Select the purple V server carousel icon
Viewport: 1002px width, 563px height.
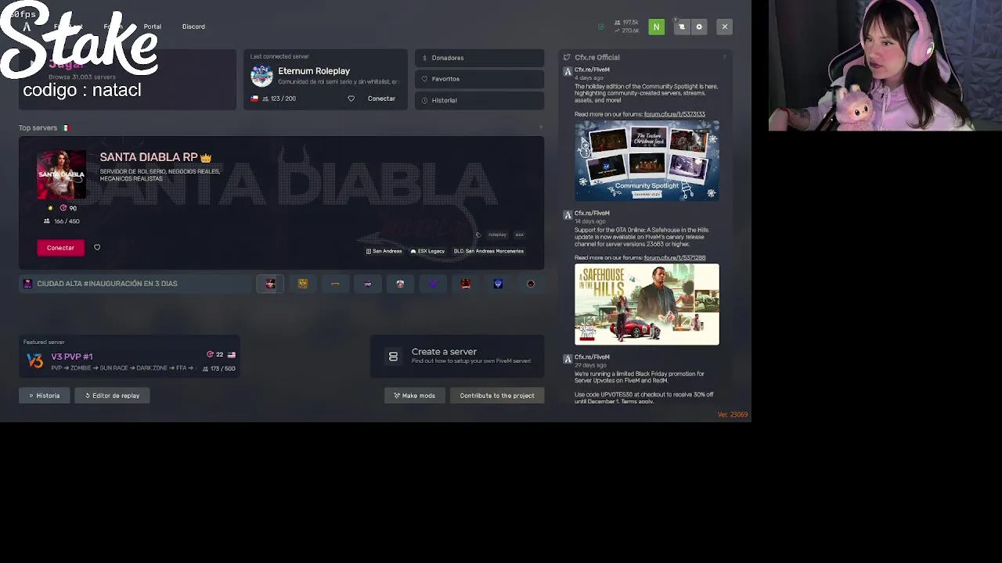[x=433, y=284]
